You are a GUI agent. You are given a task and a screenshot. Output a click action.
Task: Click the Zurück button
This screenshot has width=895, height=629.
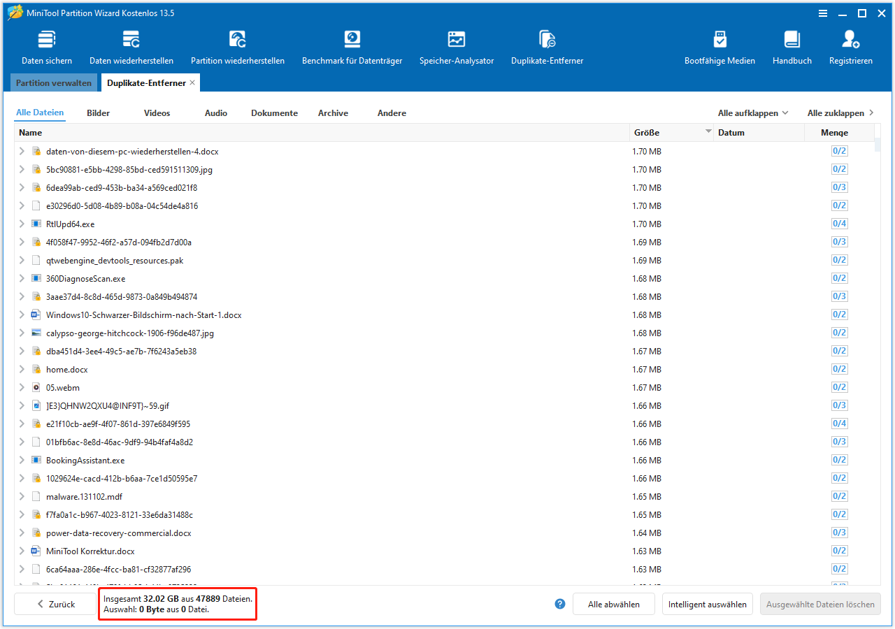tap(55, 604)
